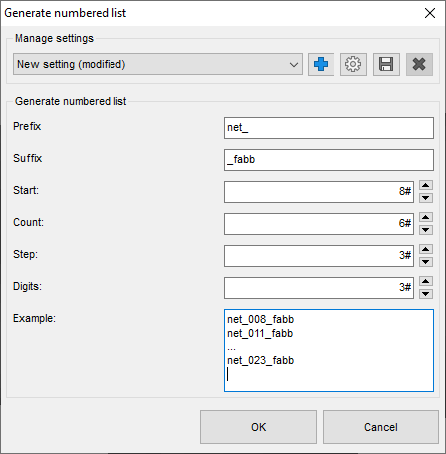This screenshot has width=446, height=454.
Task: Click the Cancel button
Action: point(380,427)
